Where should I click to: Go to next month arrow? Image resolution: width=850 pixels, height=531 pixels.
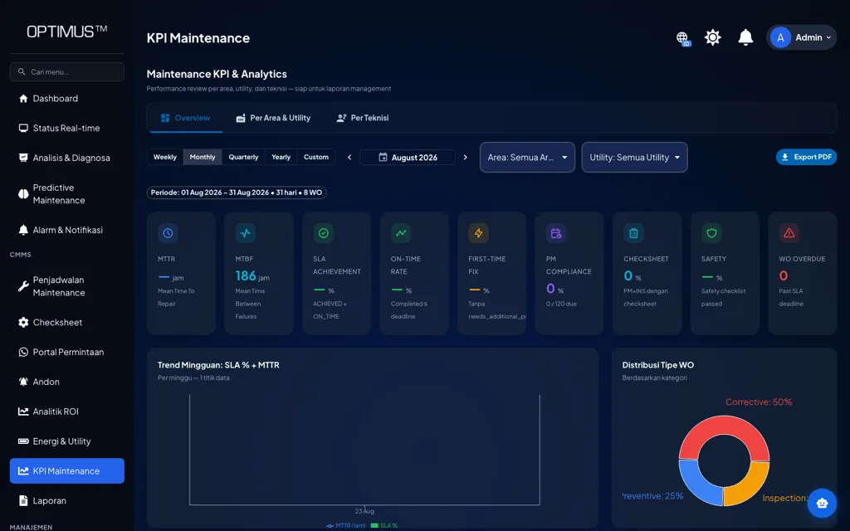click(465, 157)
